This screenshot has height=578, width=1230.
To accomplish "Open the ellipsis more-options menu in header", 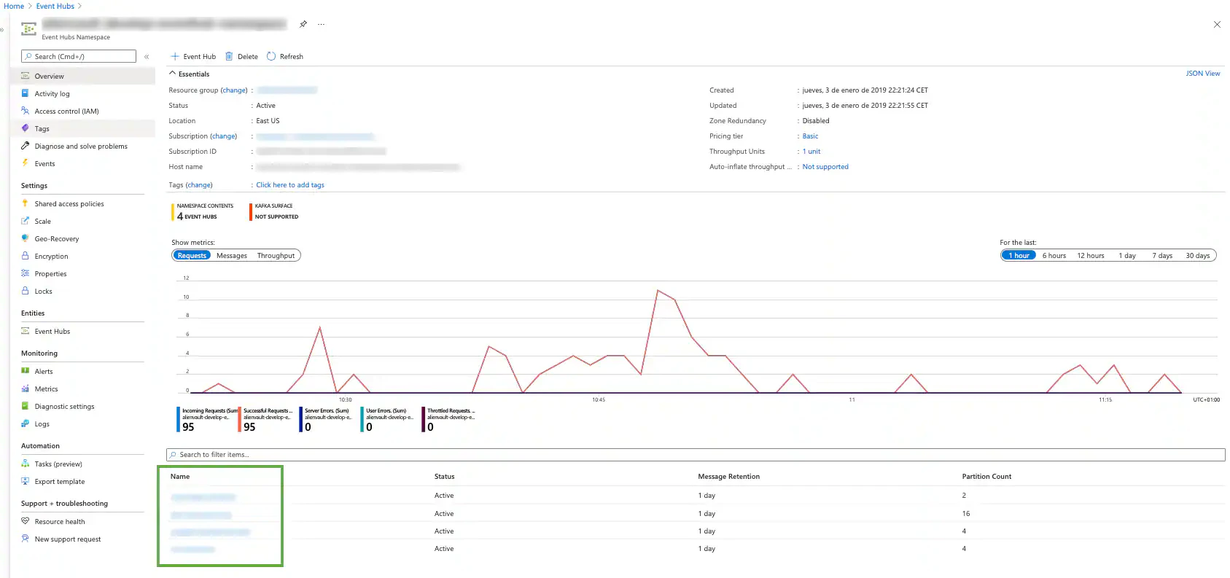I will 321,24.
